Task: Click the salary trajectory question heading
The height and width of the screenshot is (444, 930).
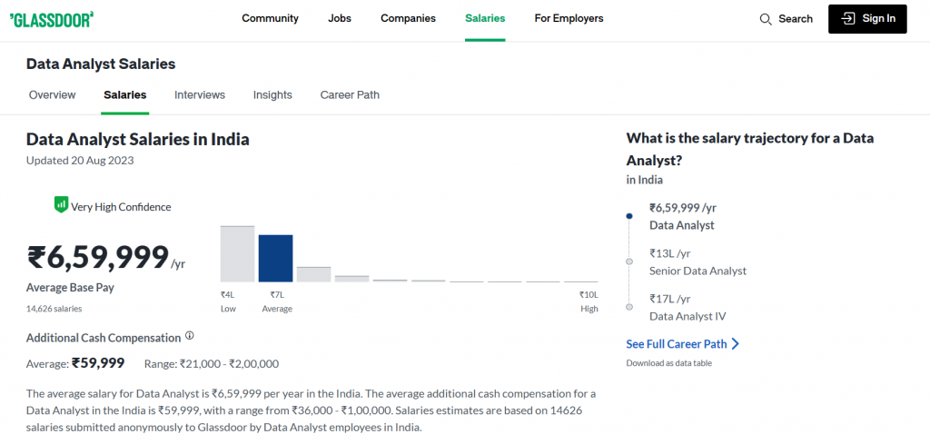Action: (x=750, y=150)
